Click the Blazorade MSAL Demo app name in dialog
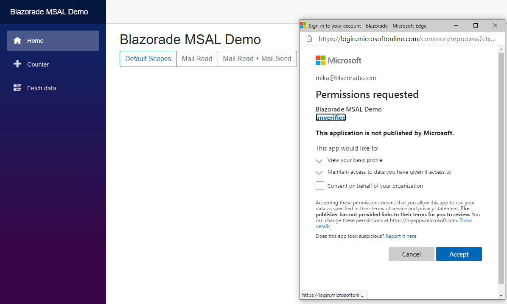The image size is (507, 304). (x=349, y=109)
